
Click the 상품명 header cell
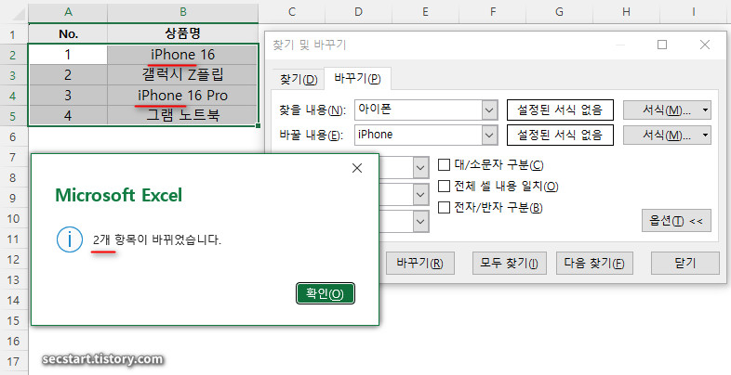click(x=182, y=34)
